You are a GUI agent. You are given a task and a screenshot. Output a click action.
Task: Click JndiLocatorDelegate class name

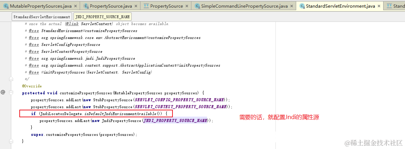coord(61,114)
